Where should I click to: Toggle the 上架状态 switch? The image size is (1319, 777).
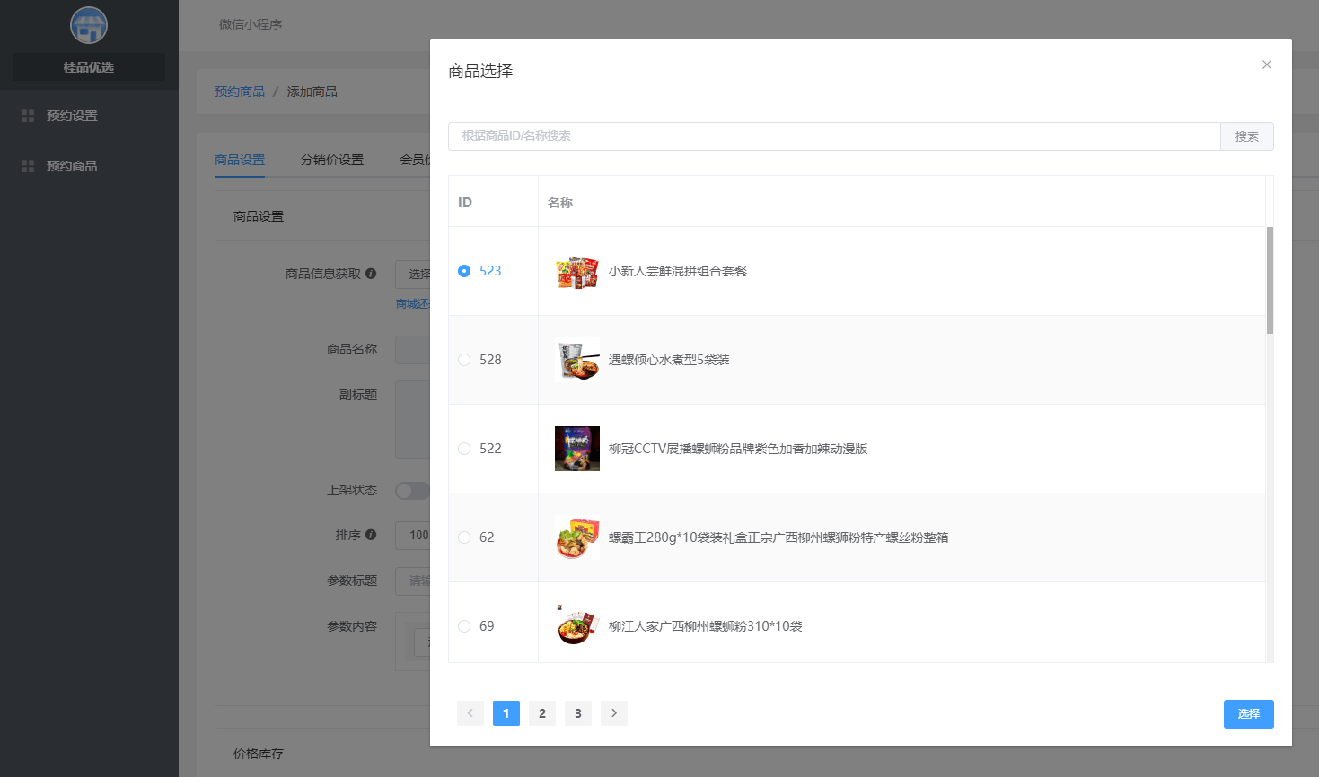pos(412,491)
